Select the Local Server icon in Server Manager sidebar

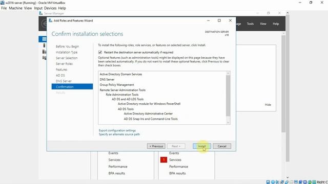point(44,45)
